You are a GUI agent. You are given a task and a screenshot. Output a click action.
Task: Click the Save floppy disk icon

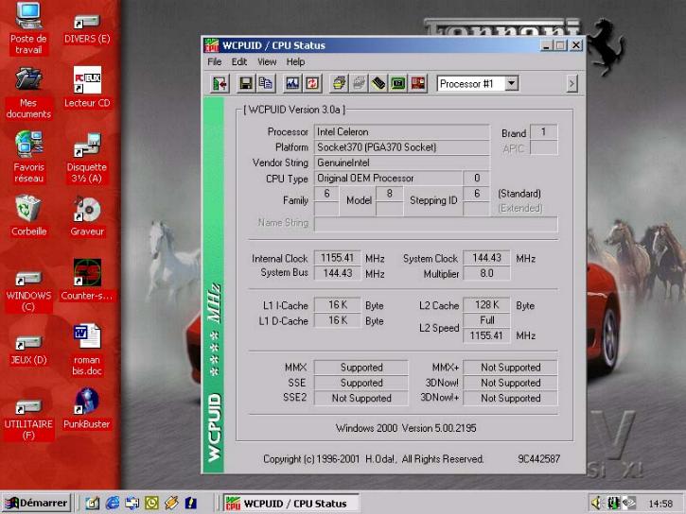click(x=246, y=84)
